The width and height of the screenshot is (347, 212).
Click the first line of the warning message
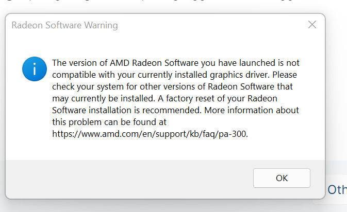[175, 63]
